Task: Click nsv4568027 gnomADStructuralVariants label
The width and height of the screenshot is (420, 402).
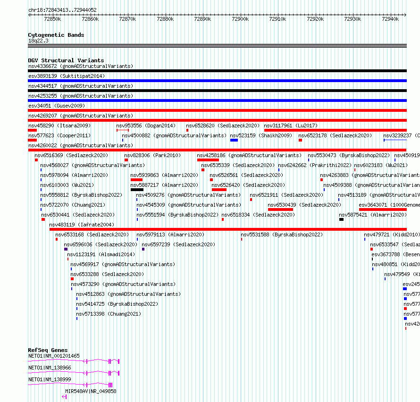Action: point(92,165)
